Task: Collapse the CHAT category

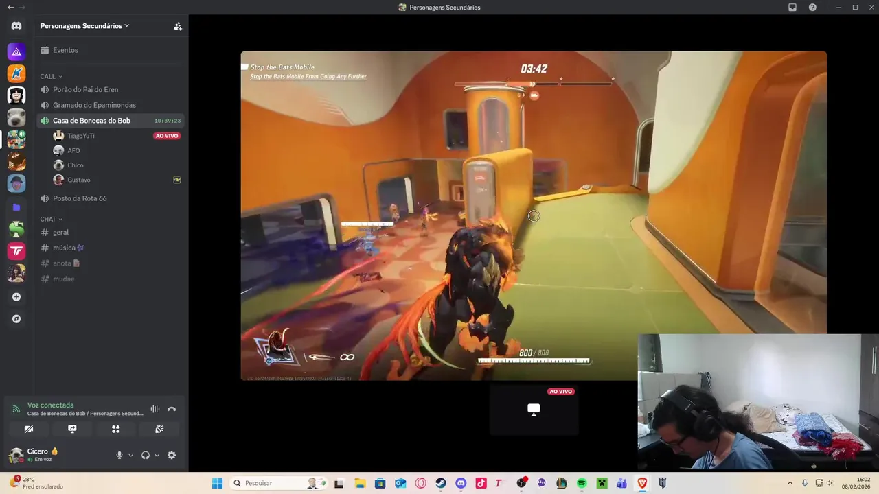Action: click(x=52, y=220)
